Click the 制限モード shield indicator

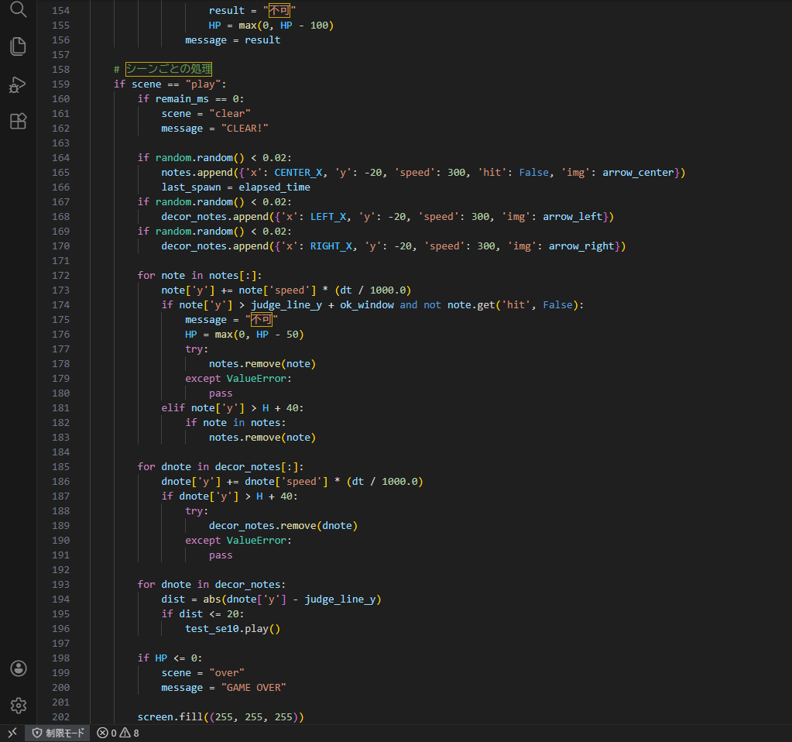click(x=58, y=733)
